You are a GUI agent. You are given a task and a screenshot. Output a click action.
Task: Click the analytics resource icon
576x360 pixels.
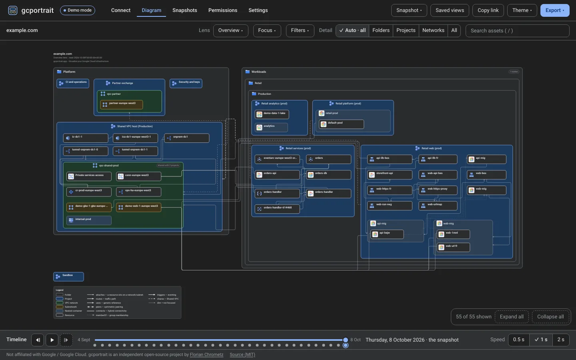[x=259, y=127]
